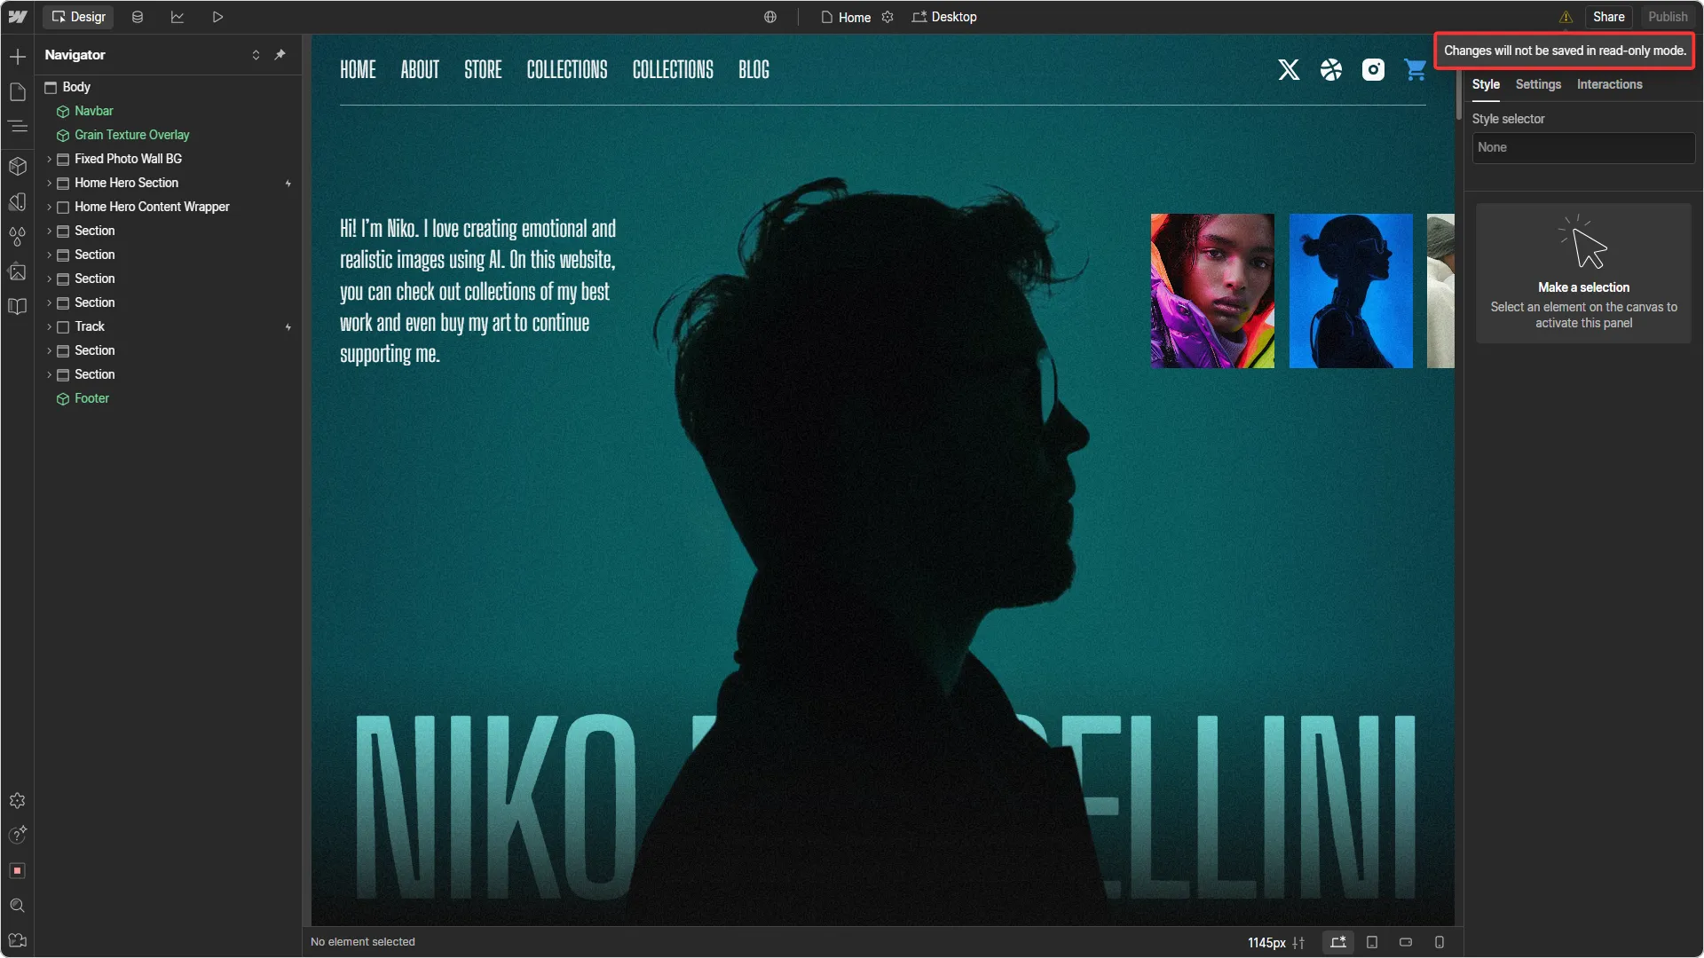Viewport: 1704px width, 958px height.
Task: Click the colorful jacket portrait thumbnail
Action: coord(1212,291)
